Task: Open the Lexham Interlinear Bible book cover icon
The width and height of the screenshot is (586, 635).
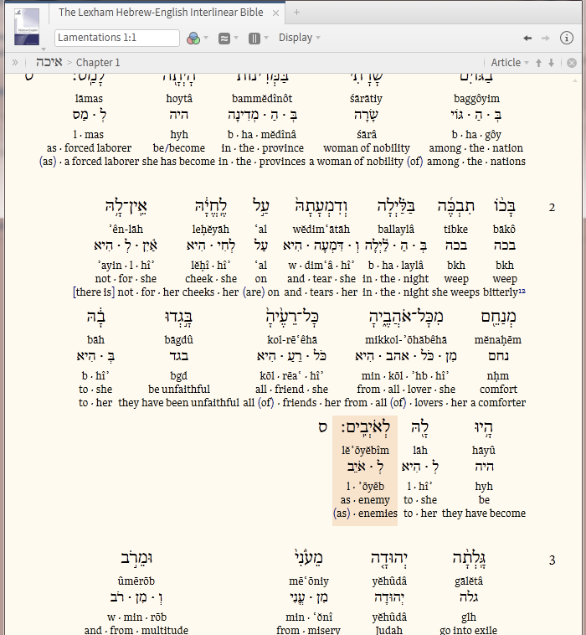Action: (27, 26)
